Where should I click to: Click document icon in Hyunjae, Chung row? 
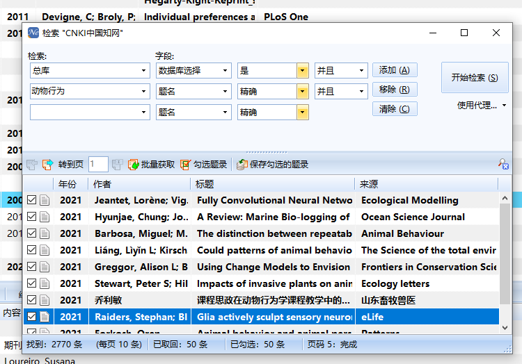pyautogui.click(x=45, y=217)
